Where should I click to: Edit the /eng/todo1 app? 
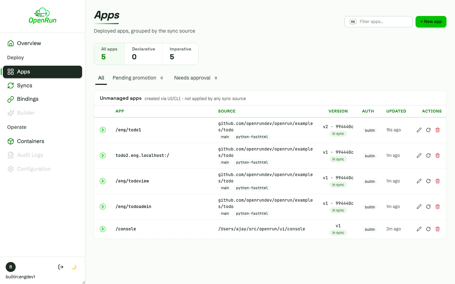pos(419,130)
